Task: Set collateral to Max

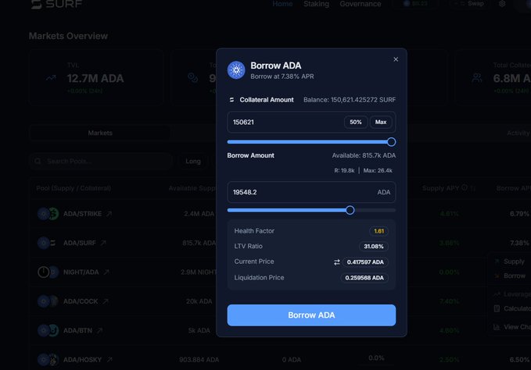Action: click(x=381, y=122)
